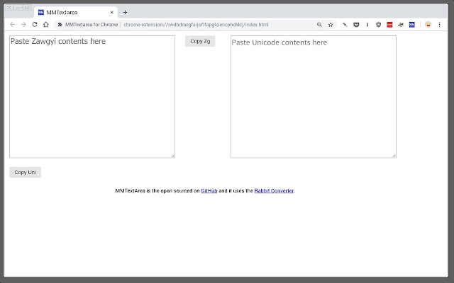Reload the current page
The width and height of the screenshot is (454, 283).
[x=35, y=25]
